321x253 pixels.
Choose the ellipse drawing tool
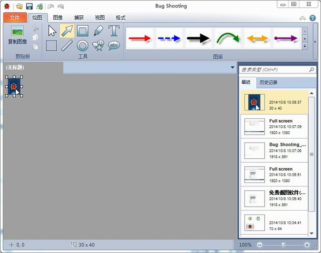pyautogui.click(x=82, y=46)
